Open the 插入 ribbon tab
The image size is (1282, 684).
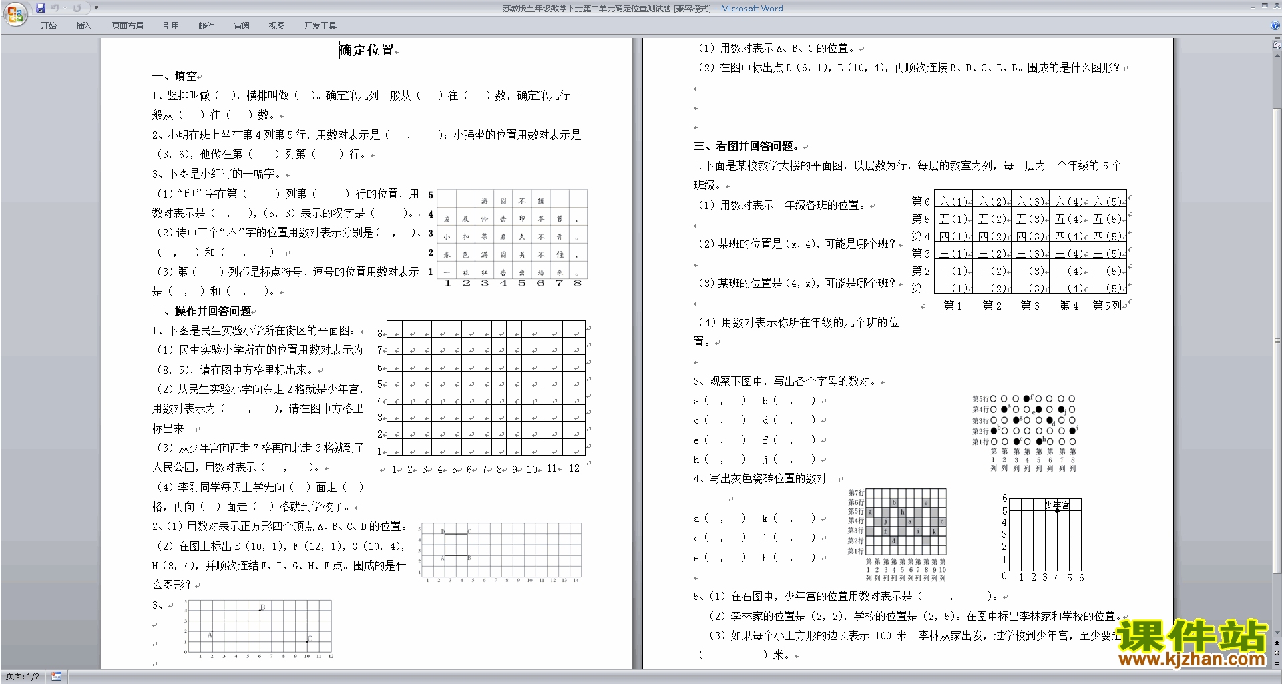(83, 25)
